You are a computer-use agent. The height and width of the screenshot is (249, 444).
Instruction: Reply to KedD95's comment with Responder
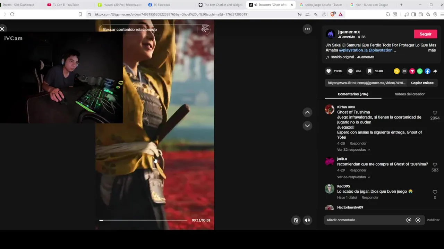point(370,198)
